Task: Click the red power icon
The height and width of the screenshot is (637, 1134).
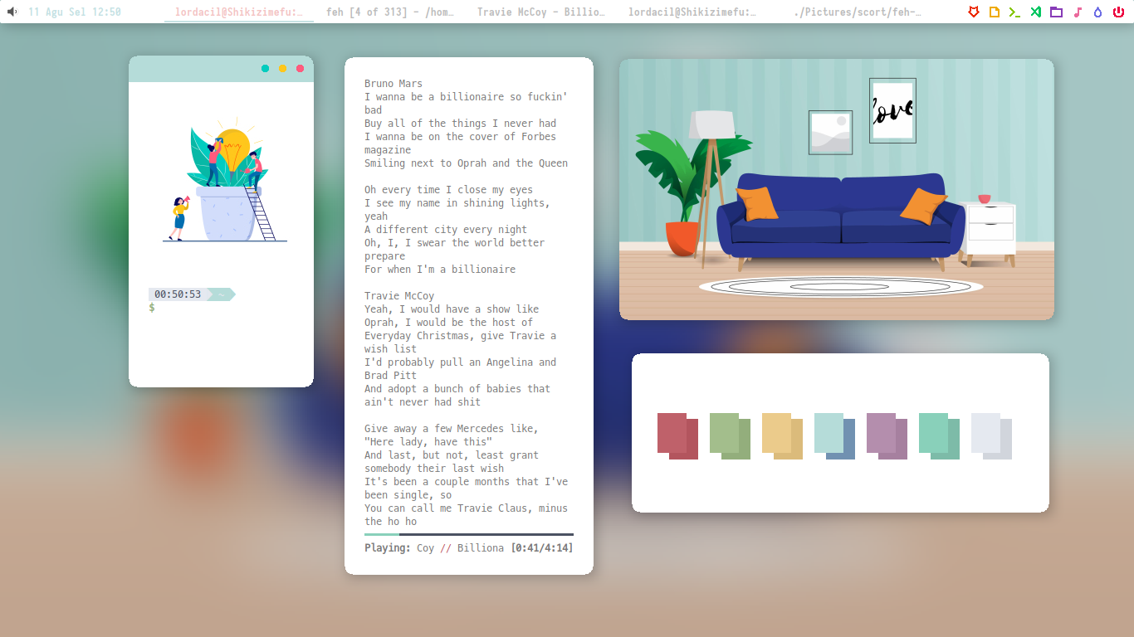Action: [x=1118, y=12]
